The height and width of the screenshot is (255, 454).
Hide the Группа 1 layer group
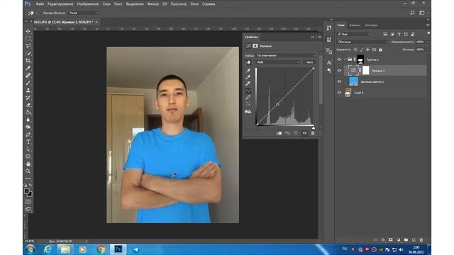pos(339,59)
